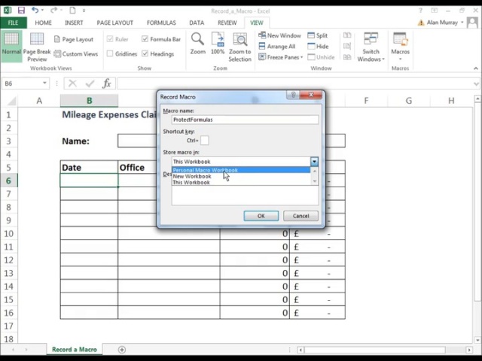Image resolution: width=482 pixels, height=361 pixels.
Task: Open the FORMULAS ribbon tab
Action: (x=161, y=23)
